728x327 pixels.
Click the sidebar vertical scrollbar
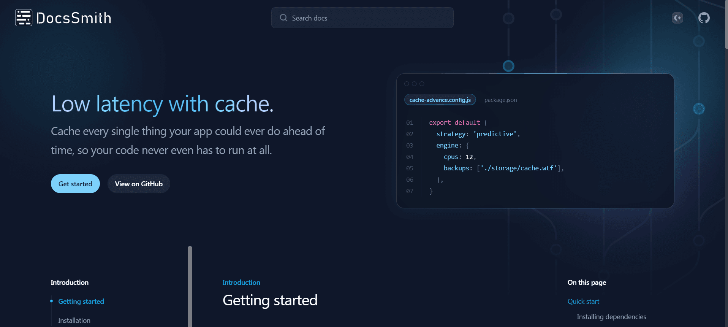(x=190, y=285)
